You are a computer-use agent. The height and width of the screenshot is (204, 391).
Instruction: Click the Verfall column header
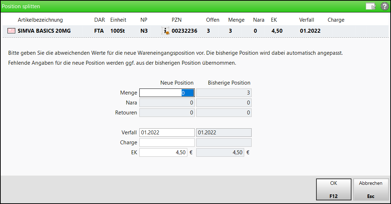coord(306,20)
